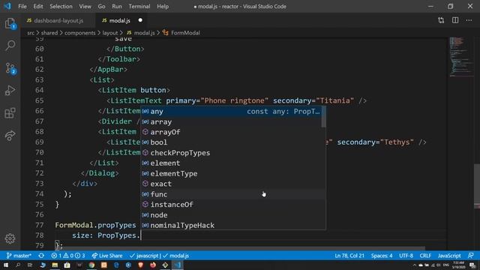Open the Selection menu
This screenshot has height=270, width=480.
click(x=61, y=6)
